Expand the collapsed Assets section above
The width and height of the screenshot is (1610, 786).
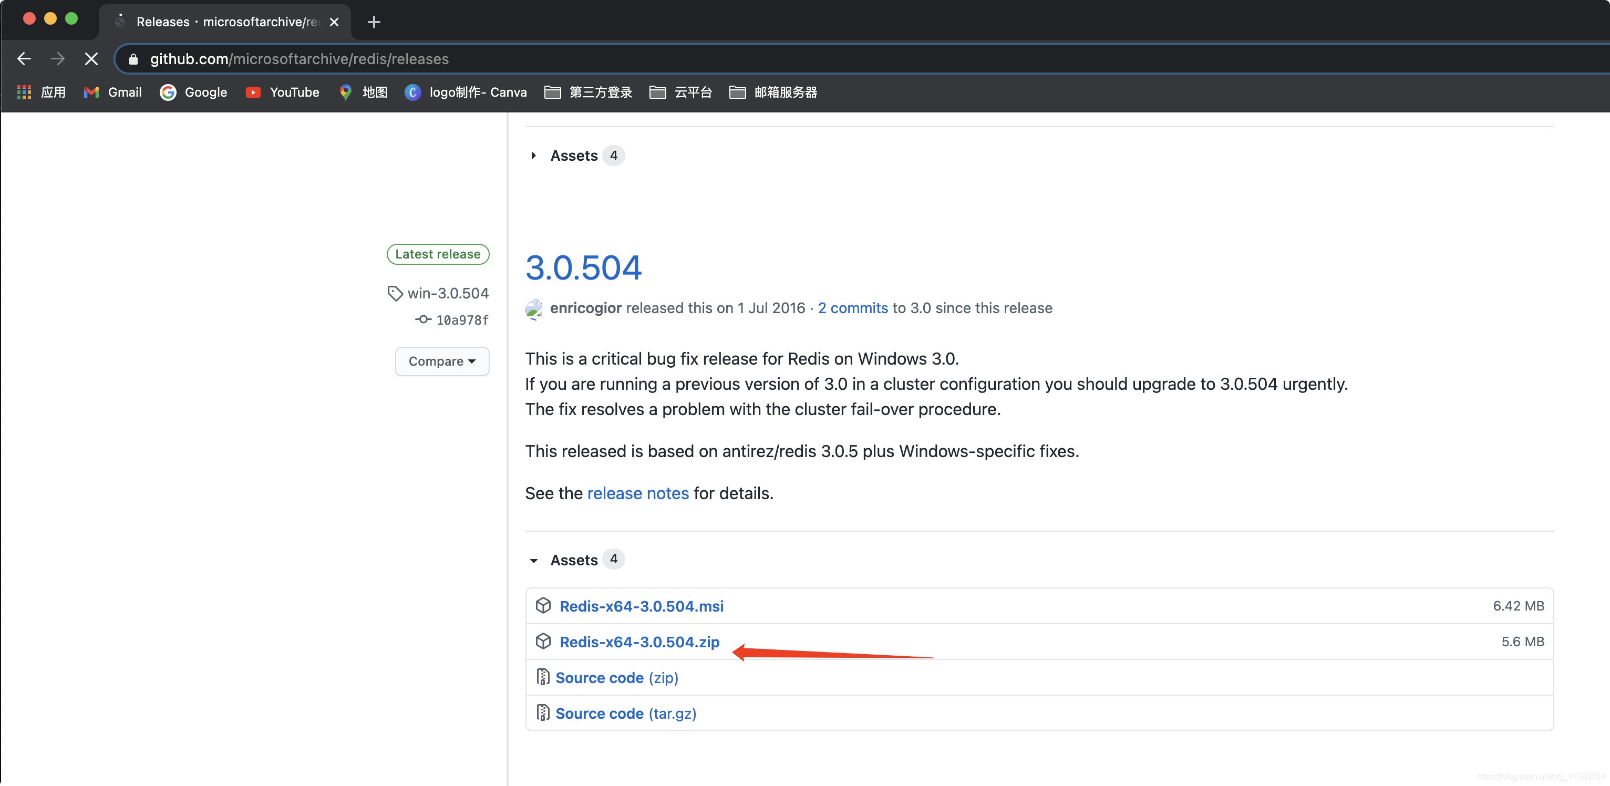point(533,156)
